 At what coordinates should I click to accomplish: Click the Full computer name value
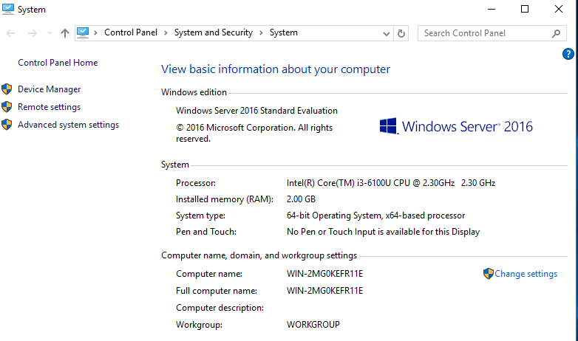(324, 291)
